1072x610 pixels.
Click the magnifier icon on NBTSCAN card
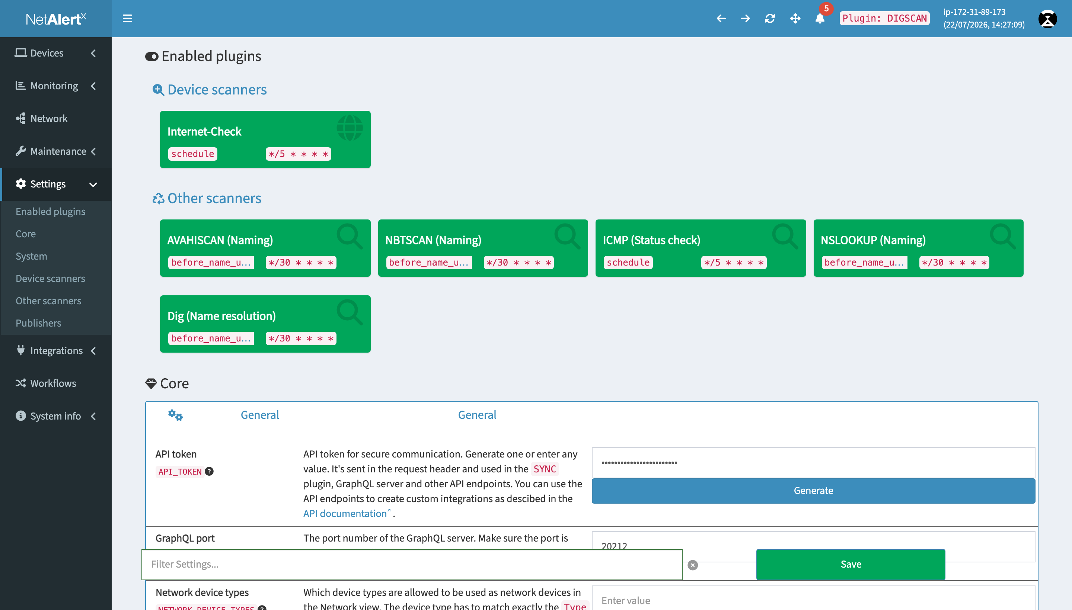tap(568, 237)
